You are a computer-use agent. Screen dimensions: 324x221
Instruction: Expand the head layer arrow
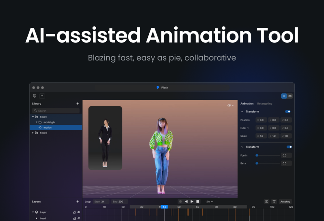(36, 218)
